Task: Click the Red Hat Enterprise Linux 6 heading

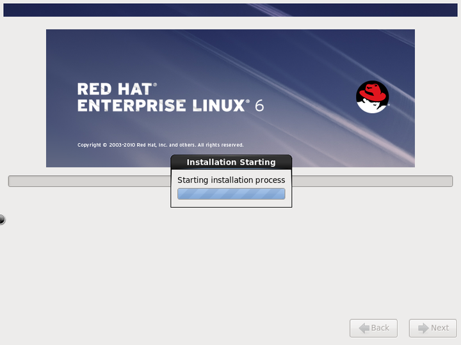Action: point(170,97)
